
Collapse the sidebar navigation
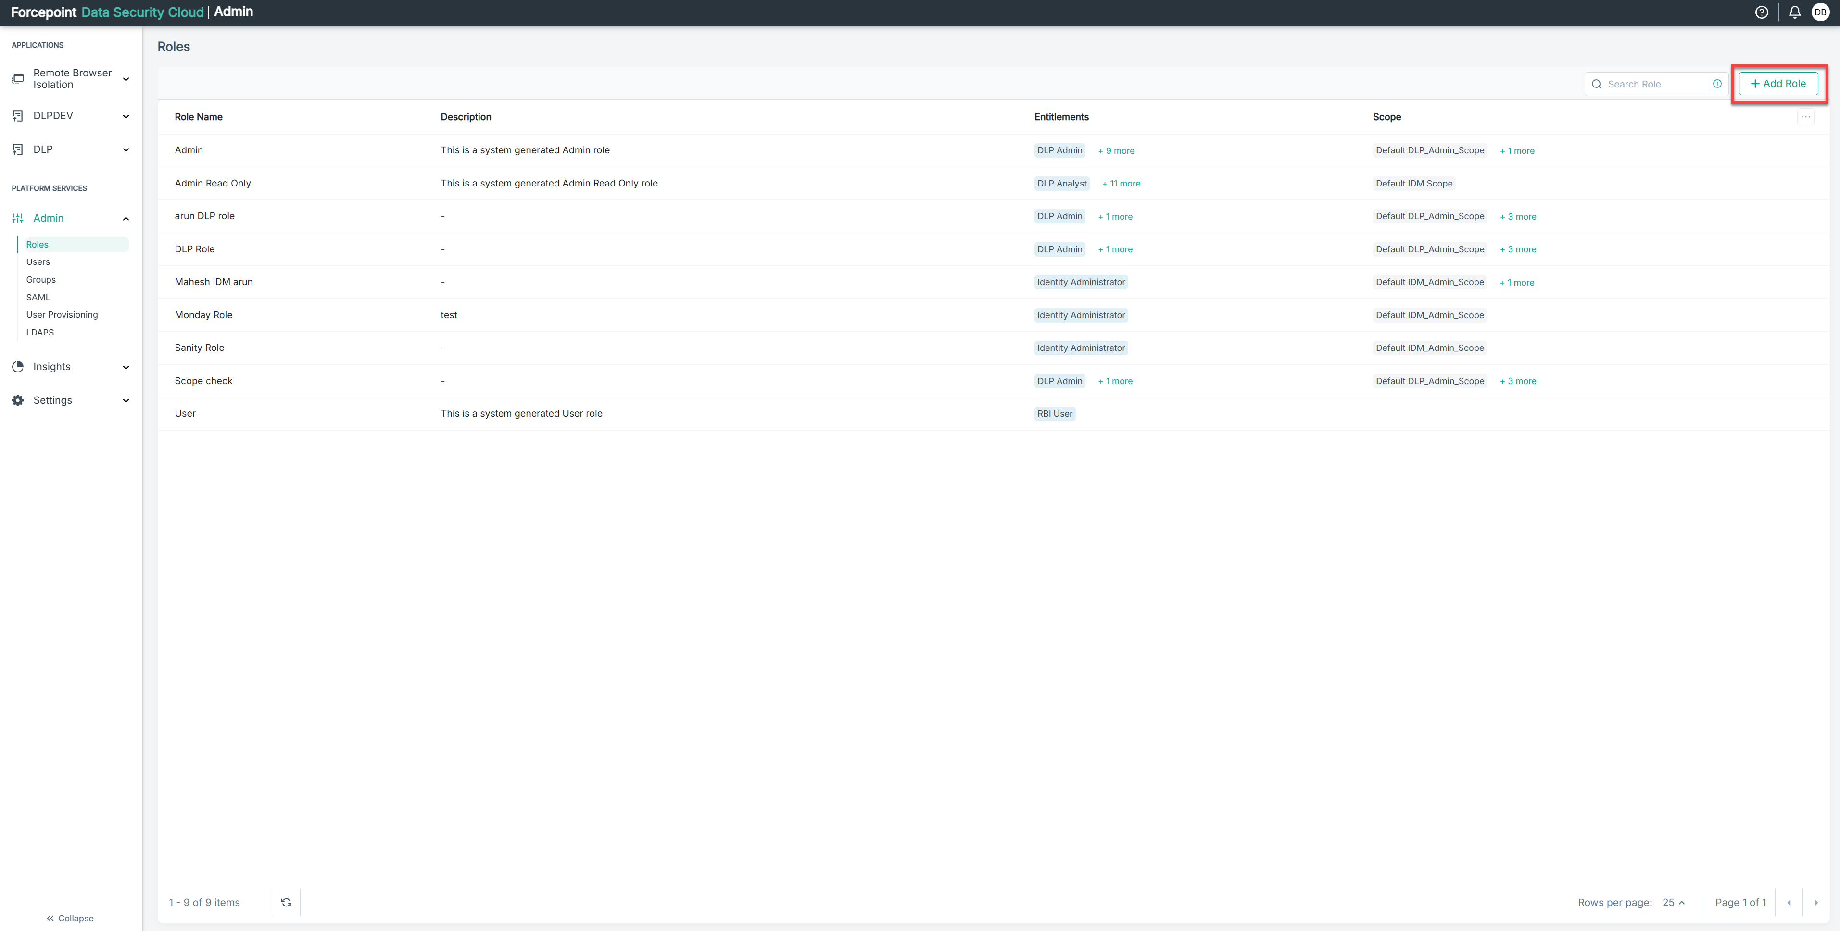click(70, 918)
